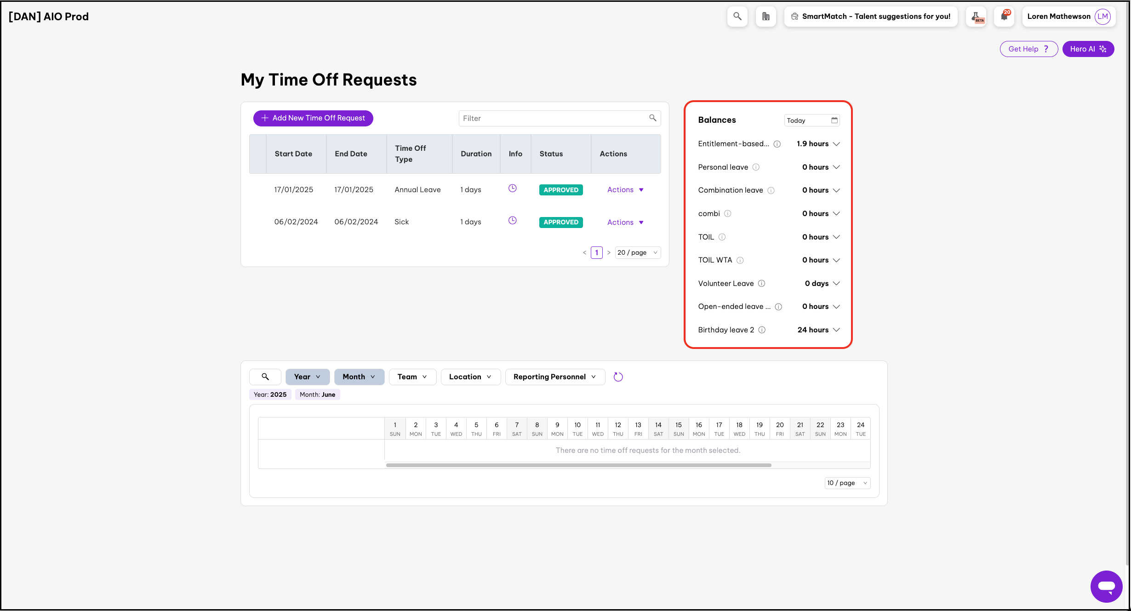Screen dimensions: 1131x611
Task: Show info for combi balance
Action: pyautogui.click(x=728, y=214)
